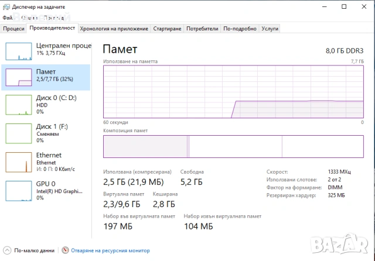The width and height of the screenshot is (375, 261).
Task: Click the DIMM form factor value
Action: [x=335, y=187]
